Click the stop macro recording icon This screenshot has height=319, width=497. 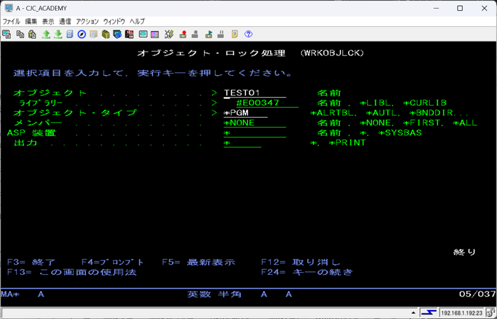[x=195, y=34]
